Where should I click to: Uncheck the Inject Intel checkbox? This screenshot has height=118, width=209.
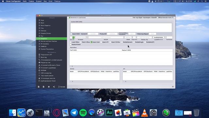coord(91,42)
